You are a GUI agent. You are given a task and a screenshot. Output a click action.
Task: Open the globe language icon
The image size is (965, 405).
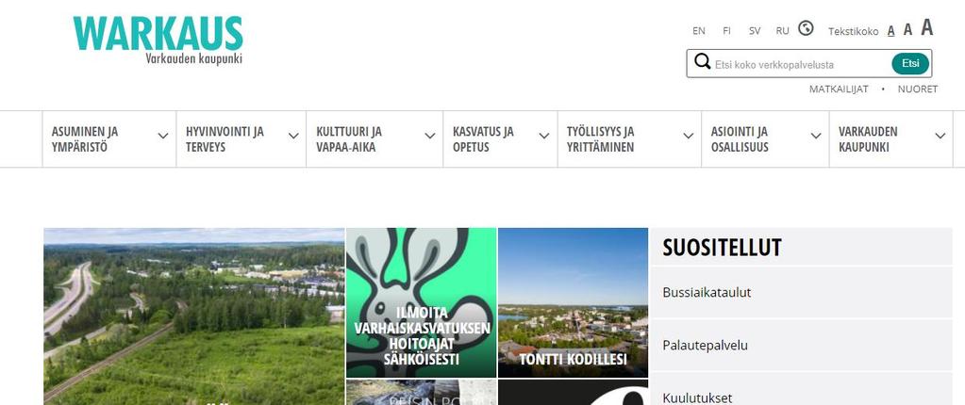tap(806, 28)
